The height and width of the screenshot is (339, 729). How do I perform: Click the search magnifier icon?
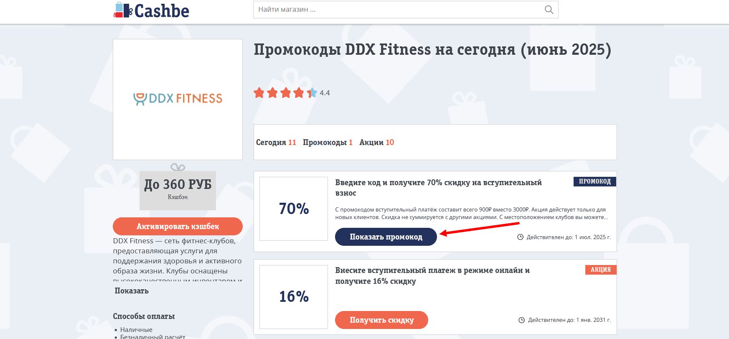coord(549,10)
